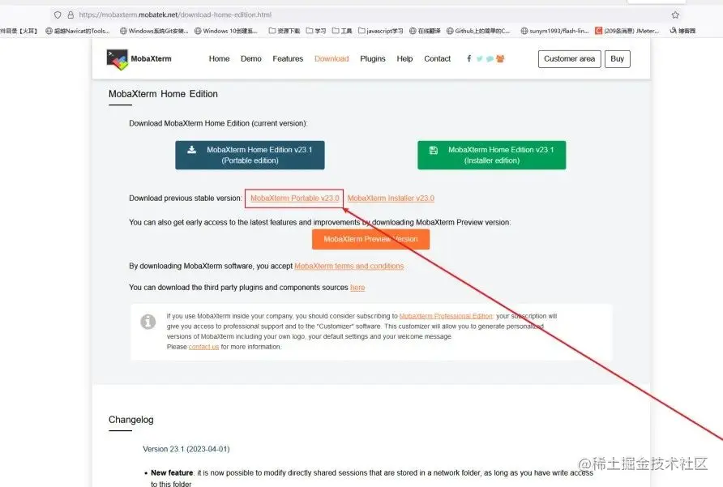Image resolution: width=723 pixels, height=487 pixels.
Task: Click the 'MobaXterm Home Edition' heading
Action: 163,94
